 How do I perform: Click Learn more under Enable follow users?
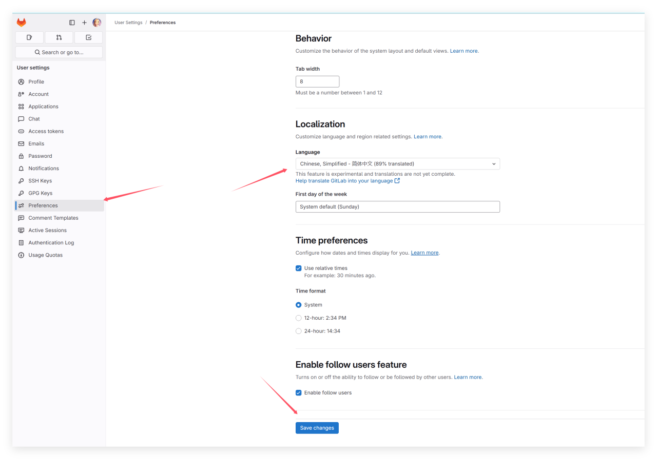click(468, 377)
